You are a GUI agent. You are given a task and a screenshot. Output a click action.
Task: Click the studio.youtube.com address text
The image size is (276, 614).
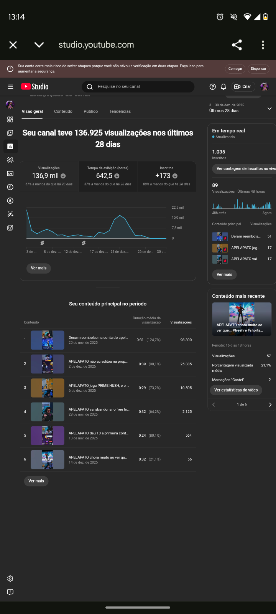coord(96,45)
